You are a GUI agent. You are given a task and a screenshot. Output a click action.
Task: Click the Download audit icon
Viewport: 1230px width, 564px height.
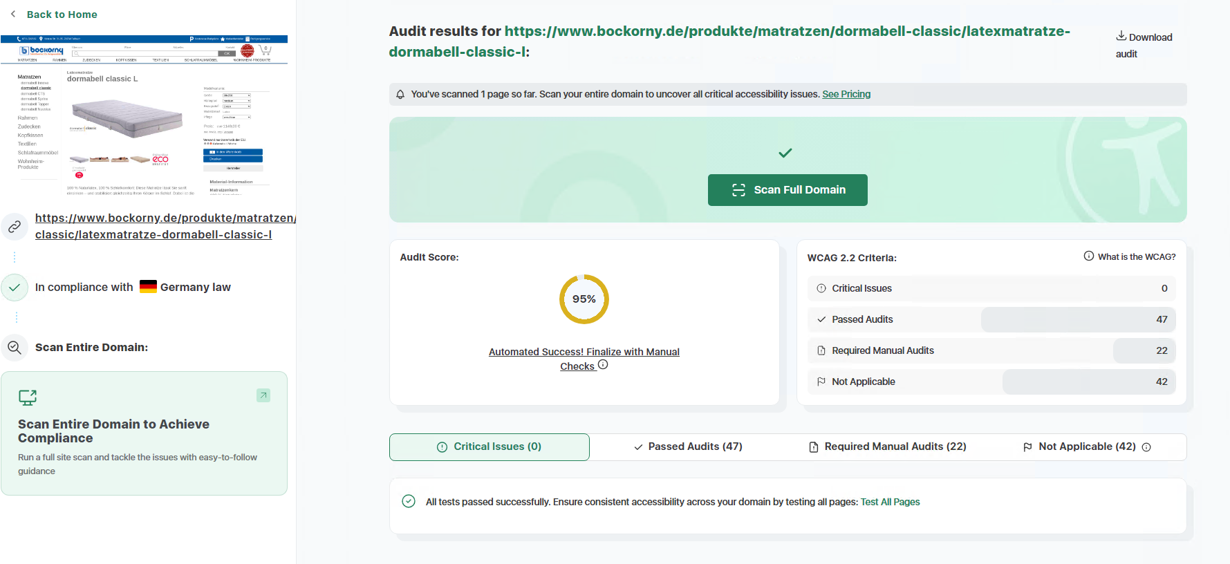pyautogui.click(x=1121, y=36)
